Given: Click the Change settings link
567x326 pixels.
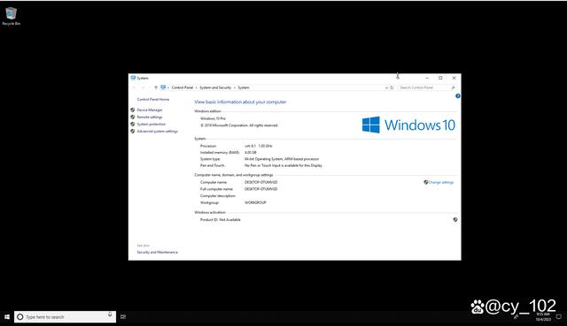Looking at the screenshot, I should pyautogui.click(x=441, y=183).
